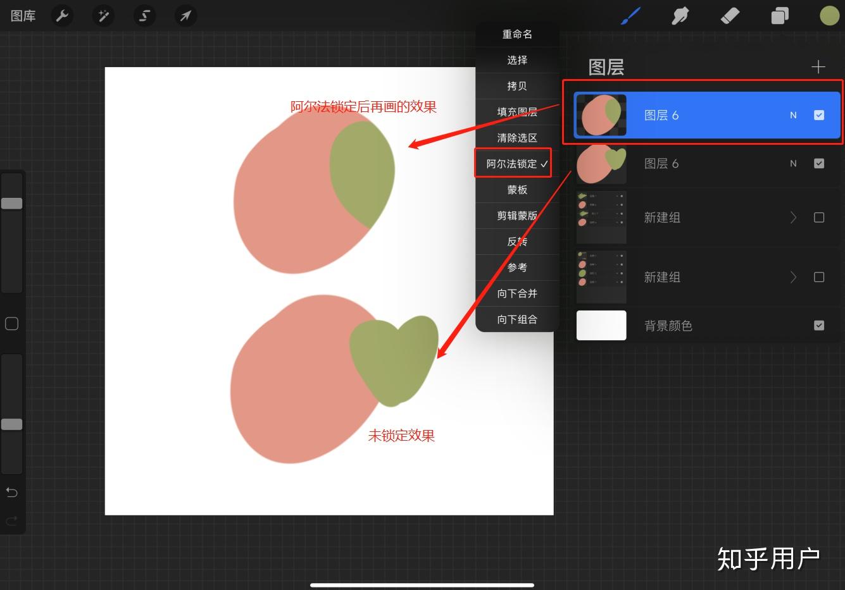The height and width of the screenshot is (590, 845).
Task: Select the Smudge tool
Action: tap(680, 15)
